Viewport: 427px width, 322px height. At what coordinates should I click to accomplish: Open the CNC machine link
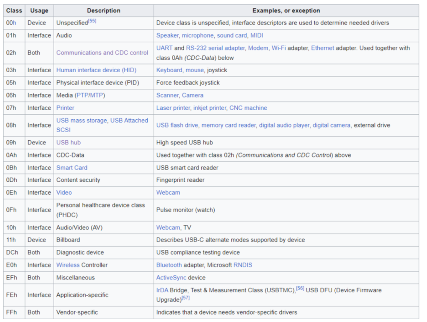(248, 108)
